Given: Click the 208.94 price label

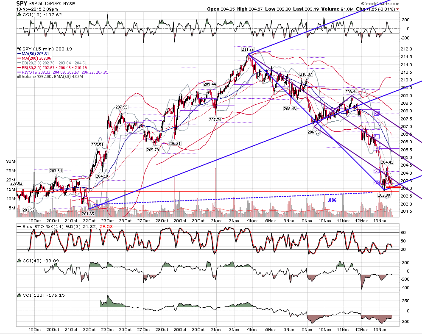Looking at the screenshot, I should click(352, 92).
